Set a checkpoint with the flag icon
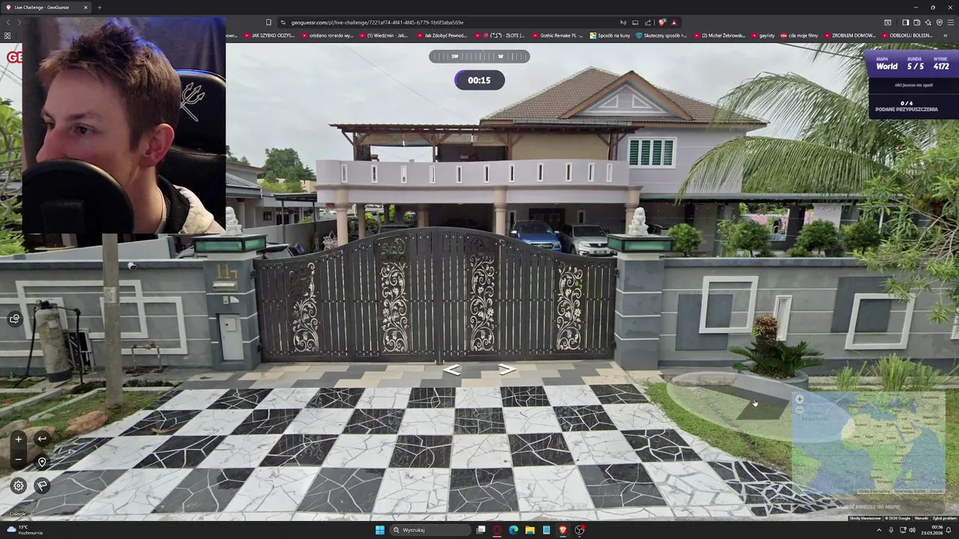This screenshot has height=539, width=959. pos(42,486)
